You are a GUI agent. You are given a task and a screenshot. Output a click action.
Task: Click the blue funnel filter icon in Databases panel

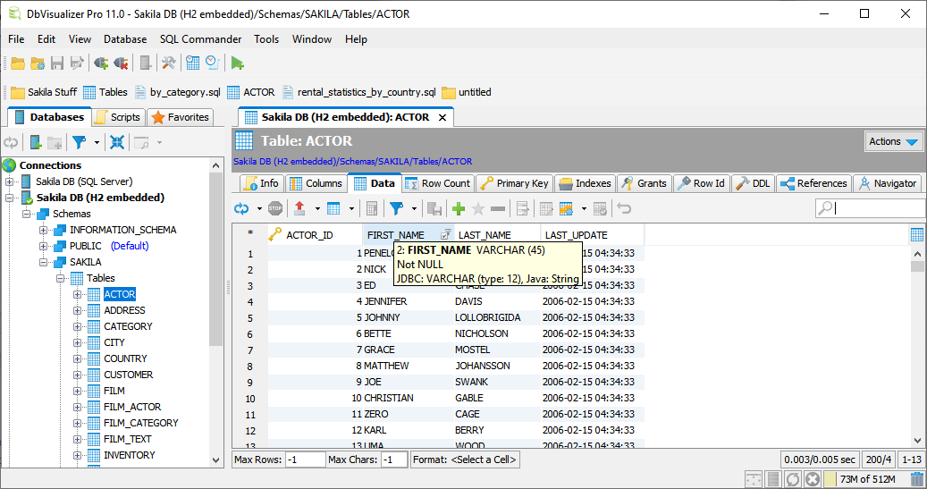(79, 142)
